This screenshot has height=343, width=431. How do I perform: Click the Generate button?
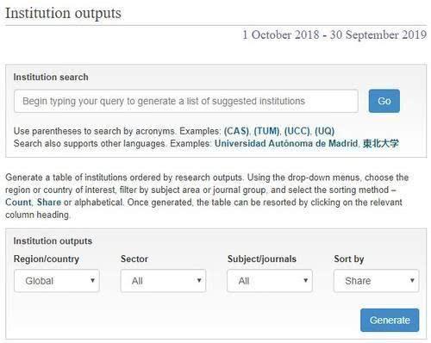390,320
